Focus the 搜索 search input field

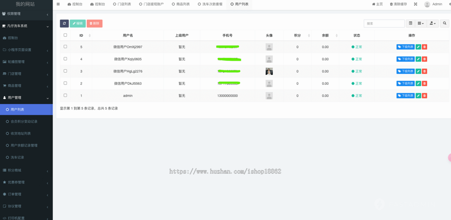pyautogui.click(x=384, y=23)
